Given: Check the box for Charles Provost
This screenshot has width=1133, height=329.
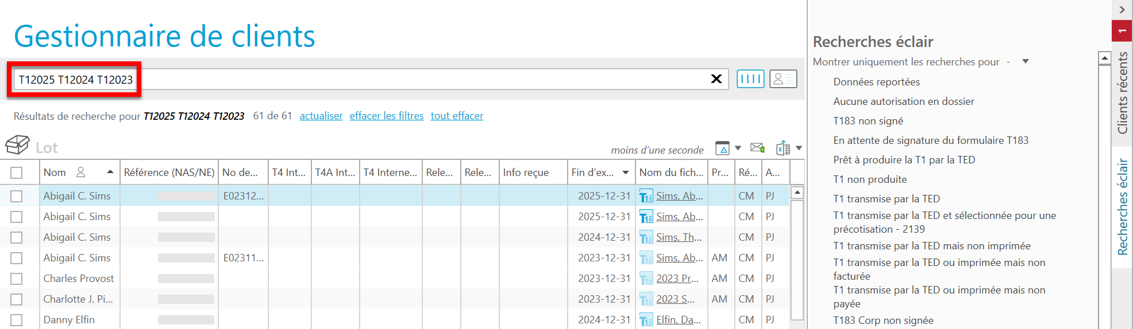Looking at the screenshot, I should (x=17, y=279).
